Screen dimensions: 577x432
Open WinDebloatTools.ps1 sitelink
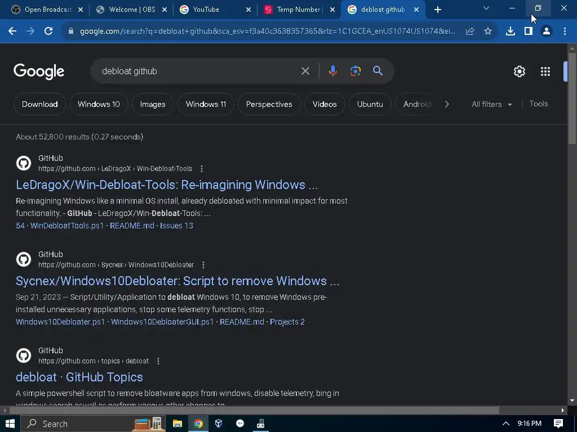(x=67, y=226)
